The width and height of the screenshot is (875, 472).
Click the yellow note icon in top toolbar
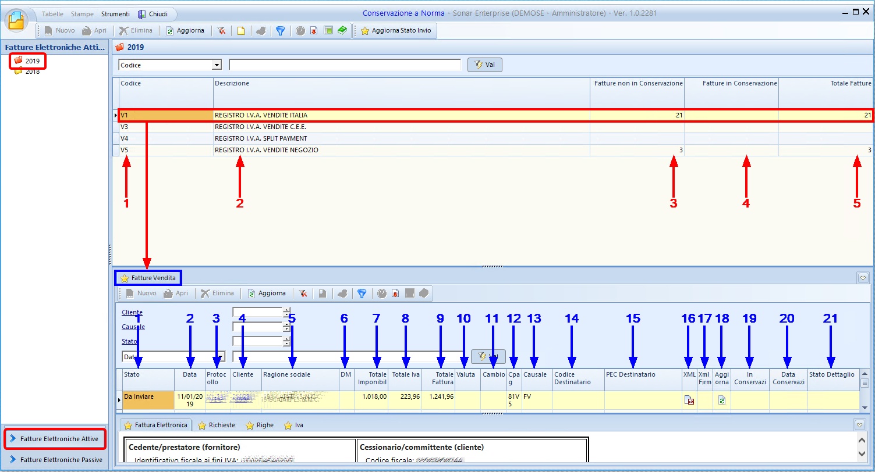[x=240, y=31]
